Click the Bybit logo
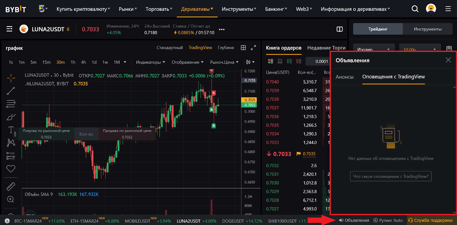Viewport: 457px width, 225px height. [16, 9]
